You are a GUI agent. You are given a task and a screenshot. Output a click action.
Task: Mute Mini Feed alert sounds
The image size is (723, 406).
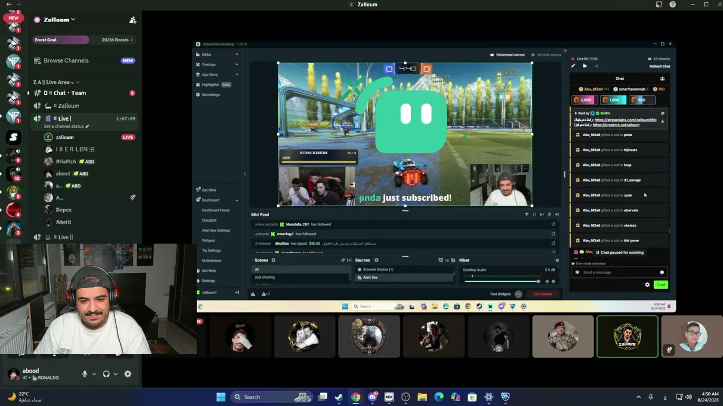tap(557, 214)
